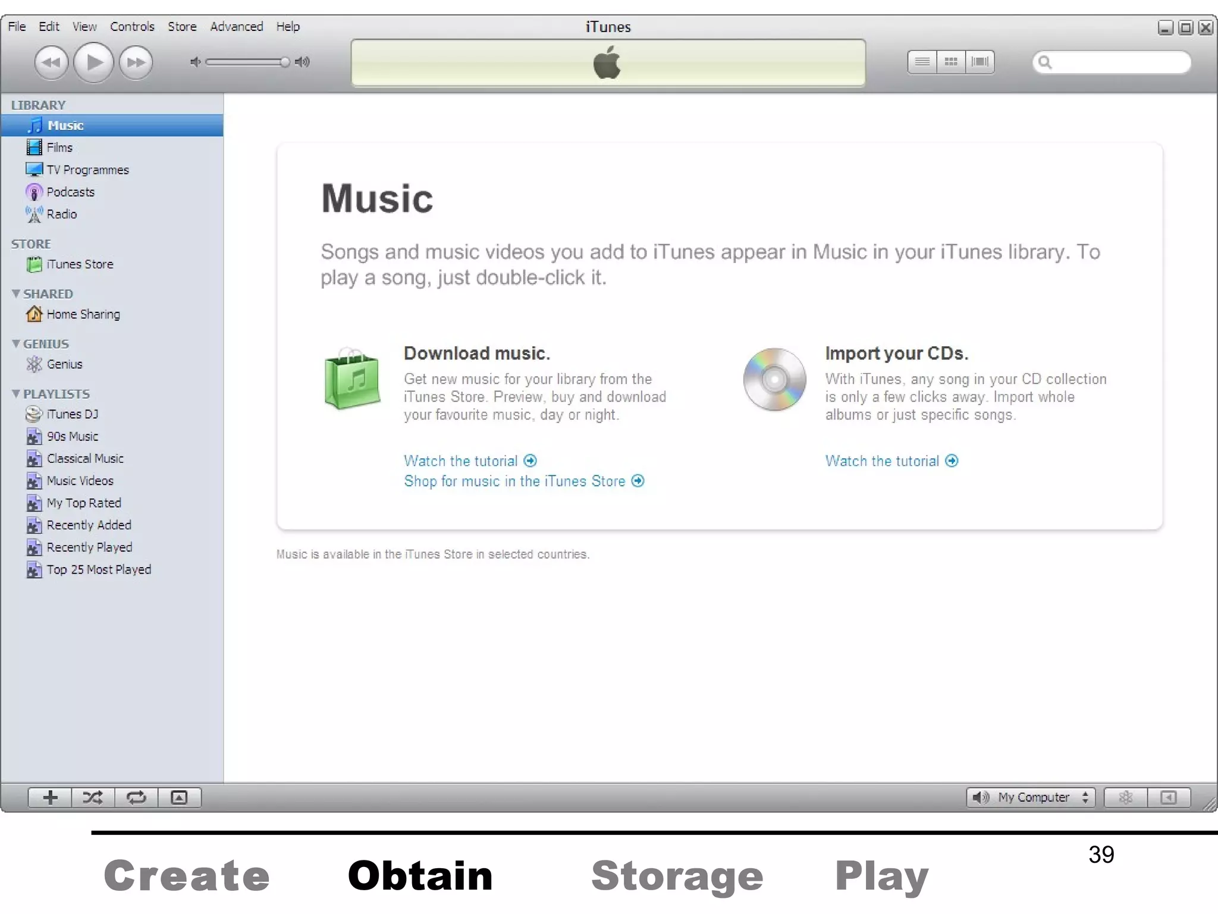Click the max volume speaker icon
The image size is (1218, 914).
pos(303,62)
